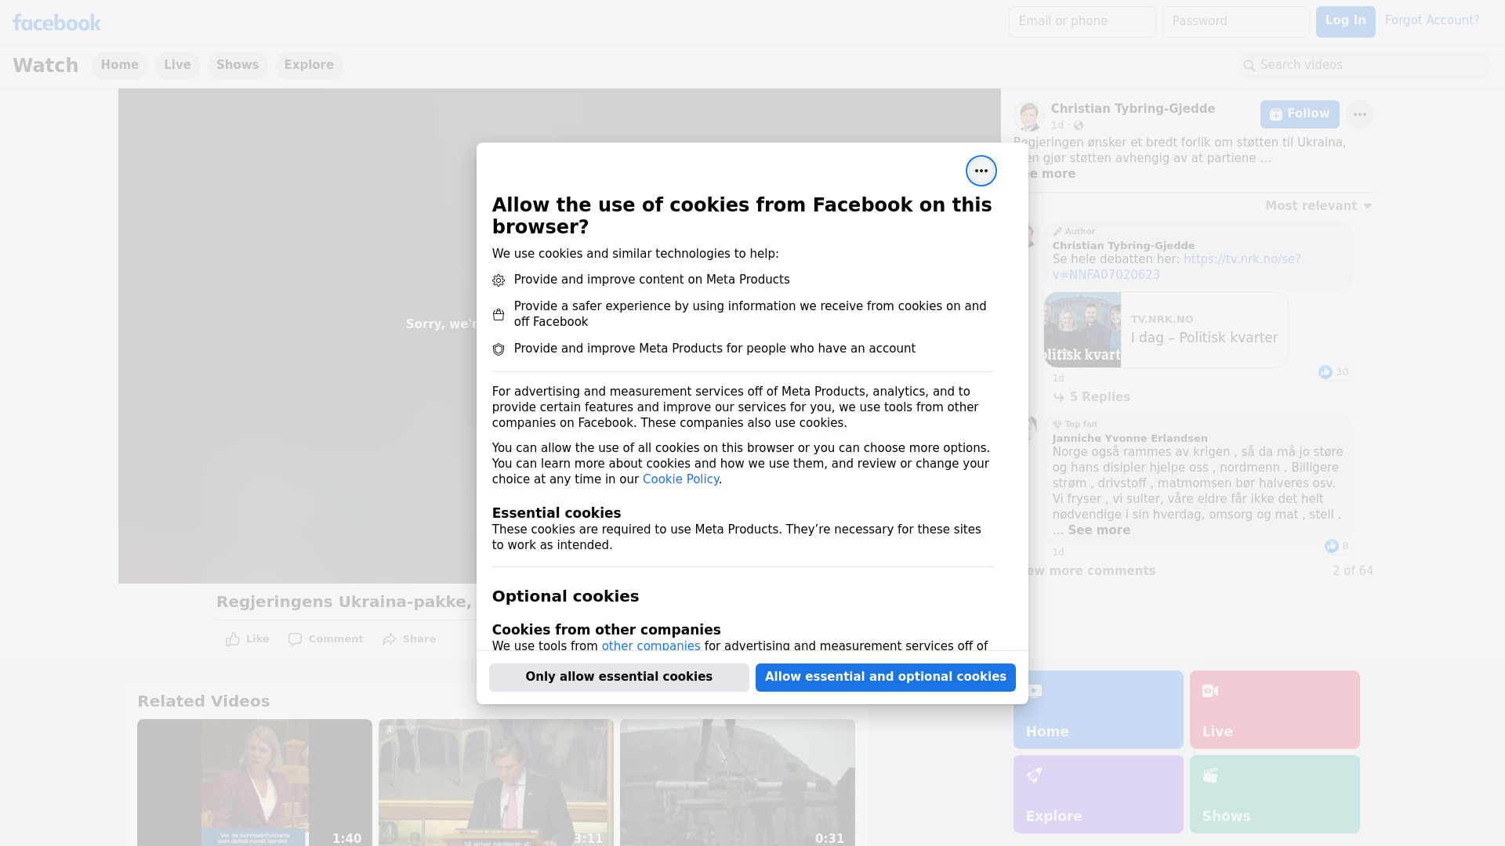Click the Explore tile rocket icon
This screenshot has height=846, width=1505.
click(x=1034, y=775)
